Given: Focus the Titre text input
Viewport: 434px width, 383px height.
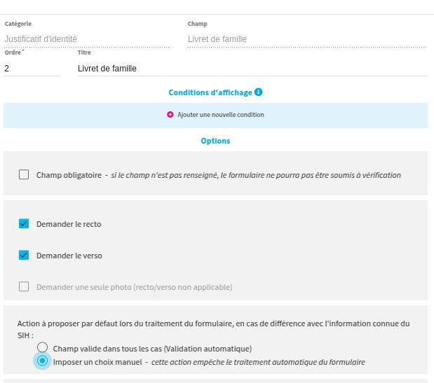Looking at the screenshot, I should click(x=251, y=69).
